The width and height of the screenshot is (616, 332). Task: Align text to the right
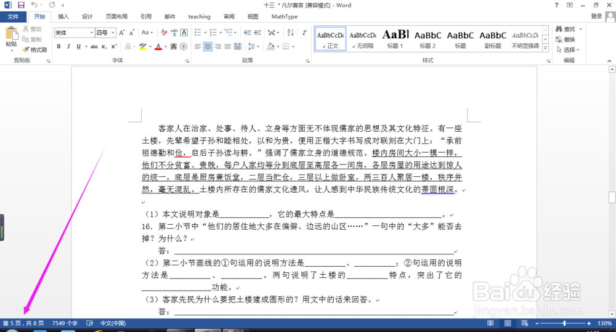coord(217,46)
